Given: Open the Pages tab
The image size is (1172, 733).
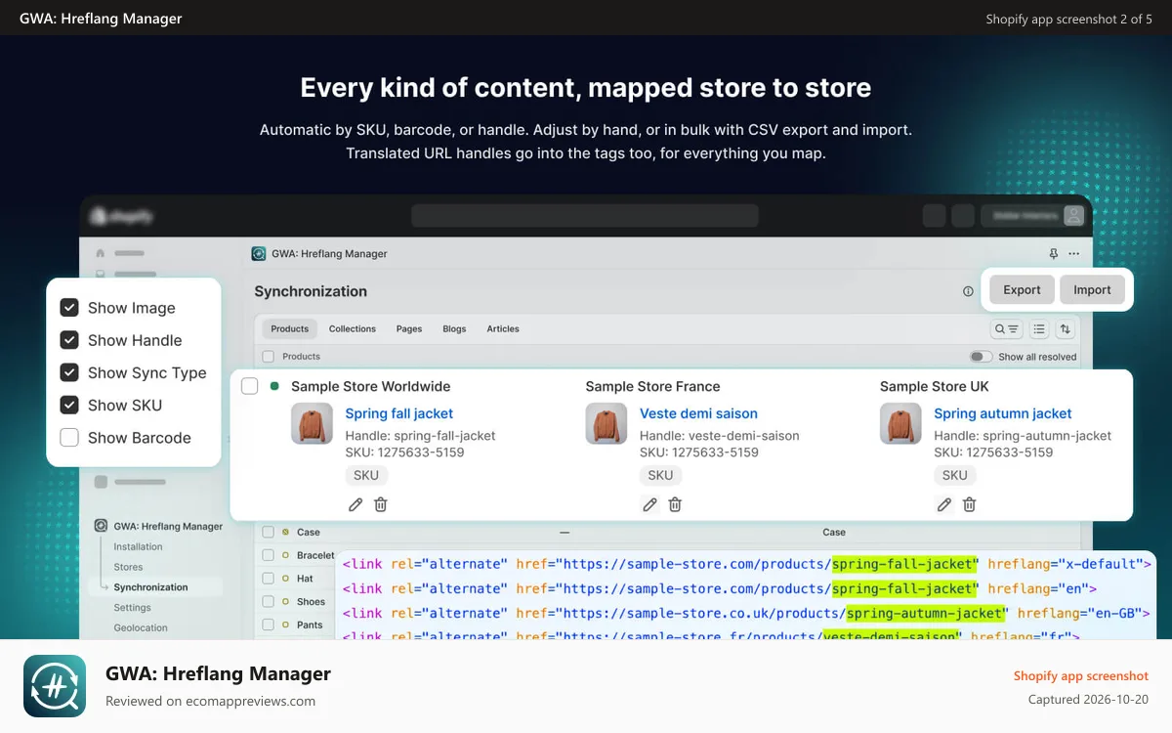Looking at the screenshot, I should pos(409,329).
